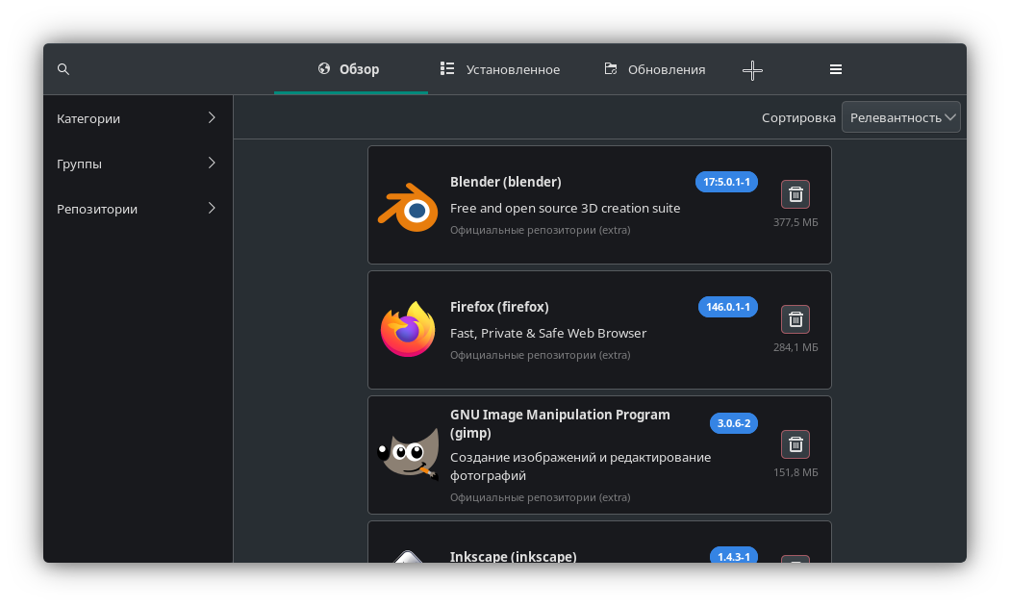The image size is (1010, 606).
Task: Open the Blender (blender) package title
Action: coord(505,182)
